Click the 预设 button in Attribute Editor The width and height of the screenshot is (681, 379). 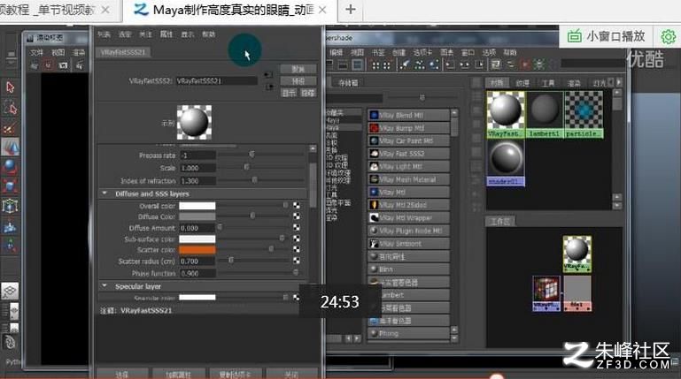coord(298,81)
